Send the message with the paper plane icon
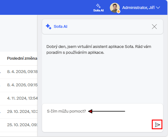168x137 pixels. (x=157, y=124)
